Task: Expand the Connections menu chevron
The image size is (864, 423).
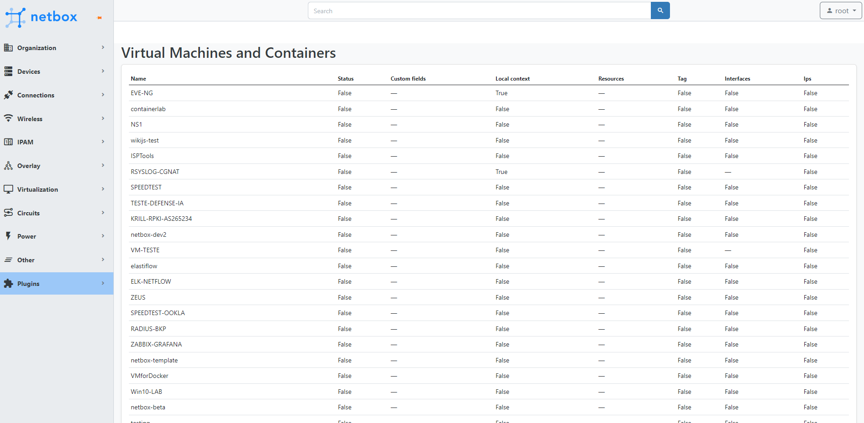Action: (x=103, y=95)
